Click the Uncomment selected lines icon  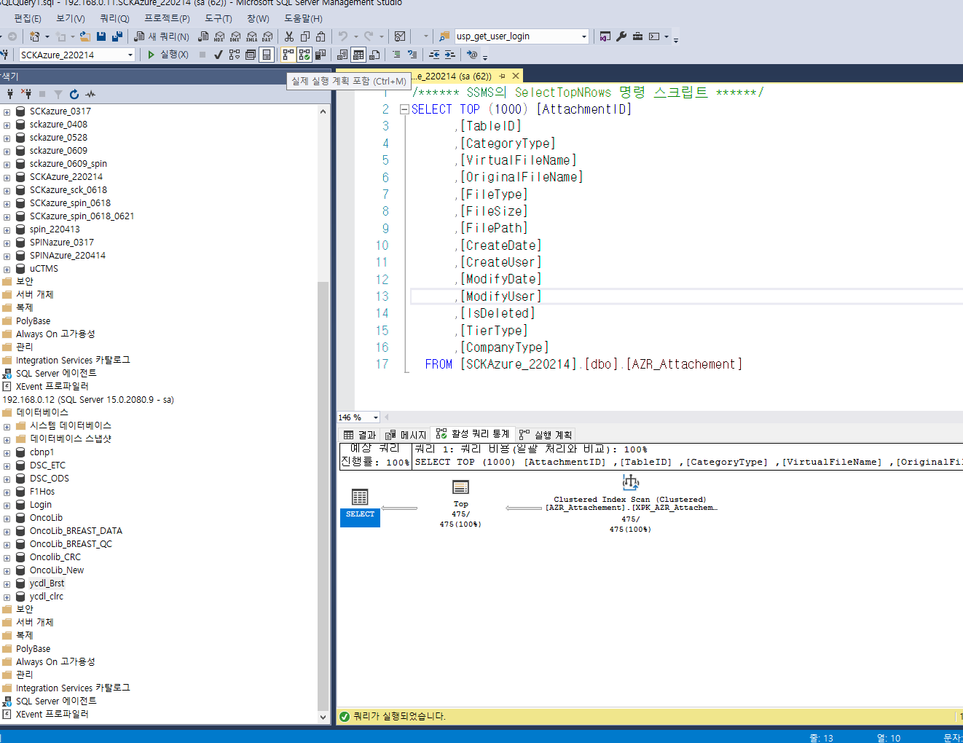tap(412, 55)
